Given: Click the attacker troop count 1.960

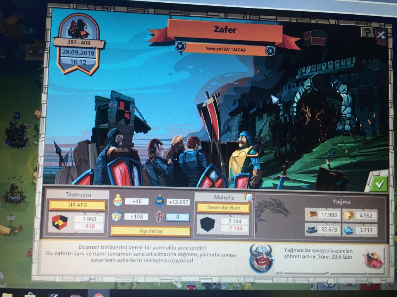Looking at the screenshot, I should coord(90,219).
